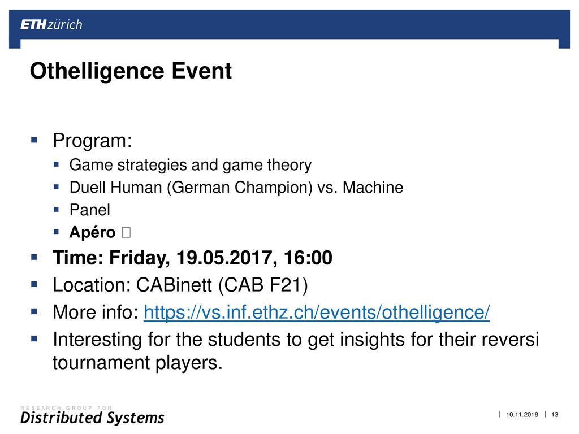Image resolution: width=579 pixels, height=434 pixels.
Task: Click the ETH Zürich logo
Action: [x=51, y=25]
